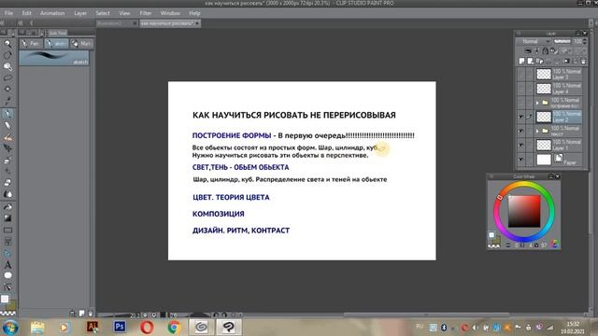Hide the текст folder with its eye icon
Viewport: 598px width, 336px height.
click(x=521, y=131)
